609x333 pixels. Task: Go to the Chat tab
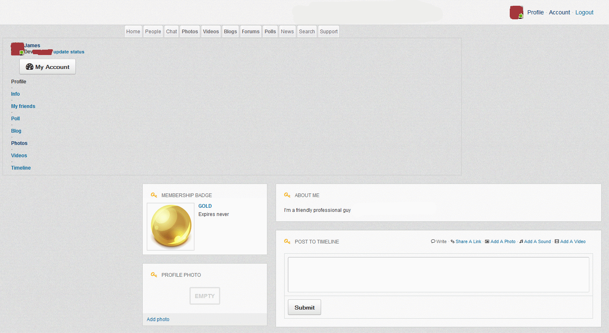[x=171, y=32]
